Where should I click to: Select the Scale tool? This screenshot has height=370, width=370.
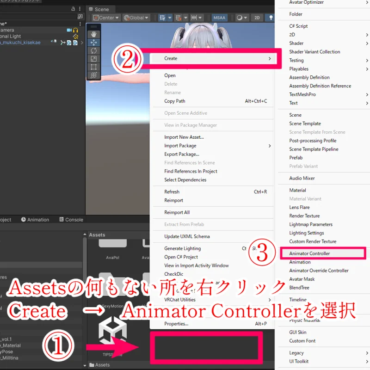94,59
